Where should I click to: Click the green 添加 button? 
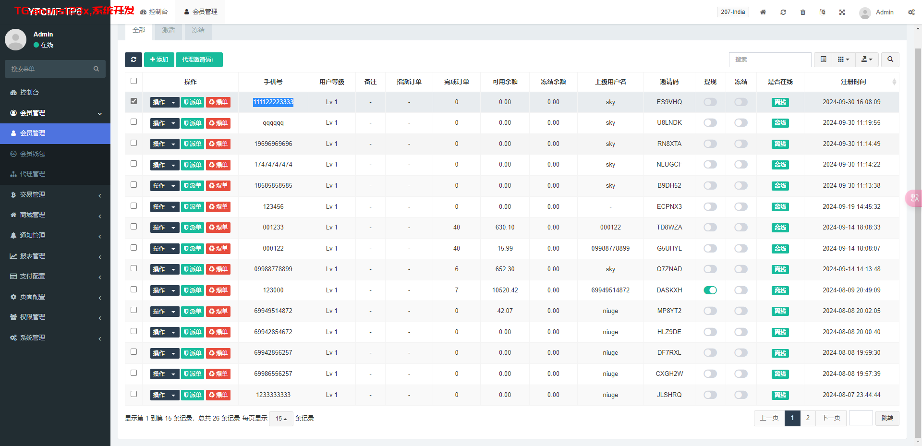pos(159,60)
